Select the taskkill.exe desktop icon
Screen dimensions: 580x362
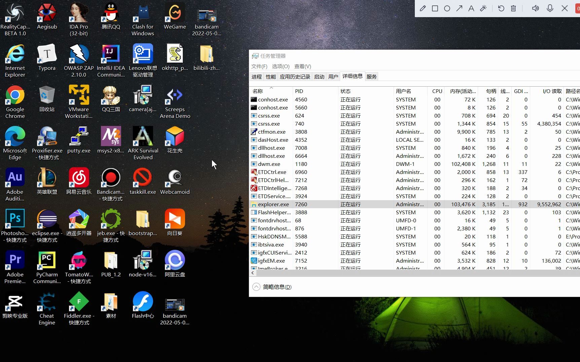[143, 182]
